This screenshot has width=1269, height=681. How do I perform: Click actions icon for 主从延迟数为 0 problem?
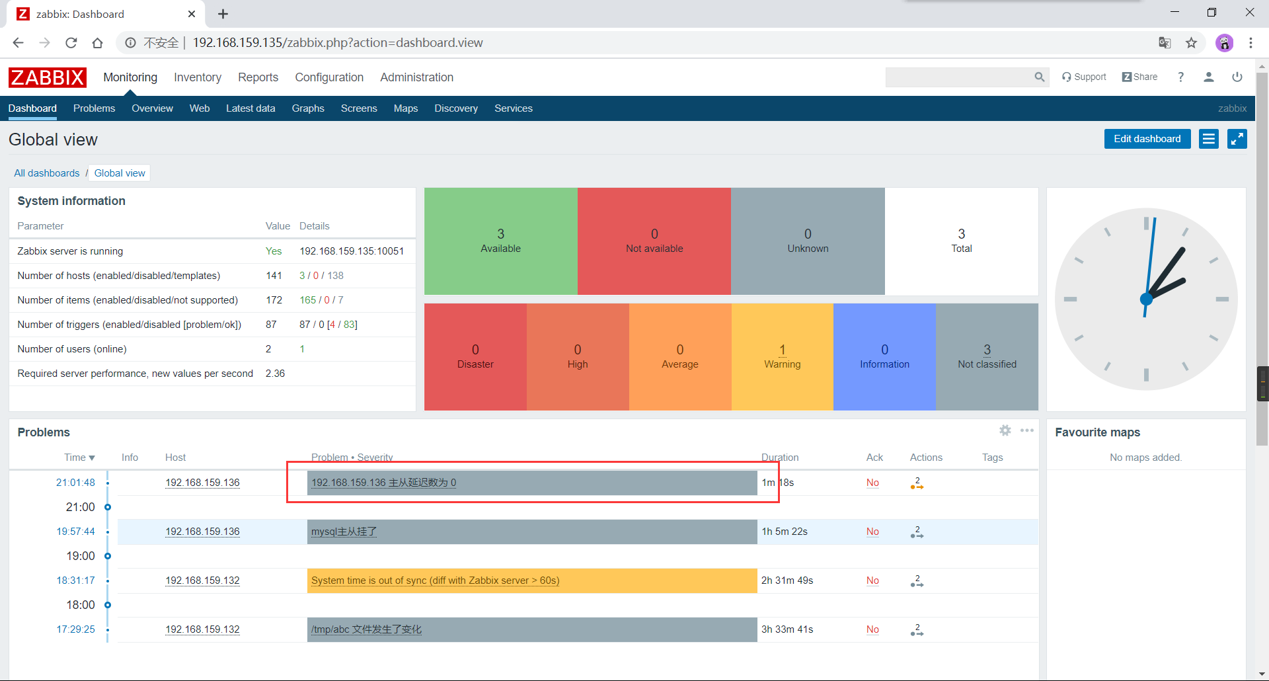click(917, 483)
